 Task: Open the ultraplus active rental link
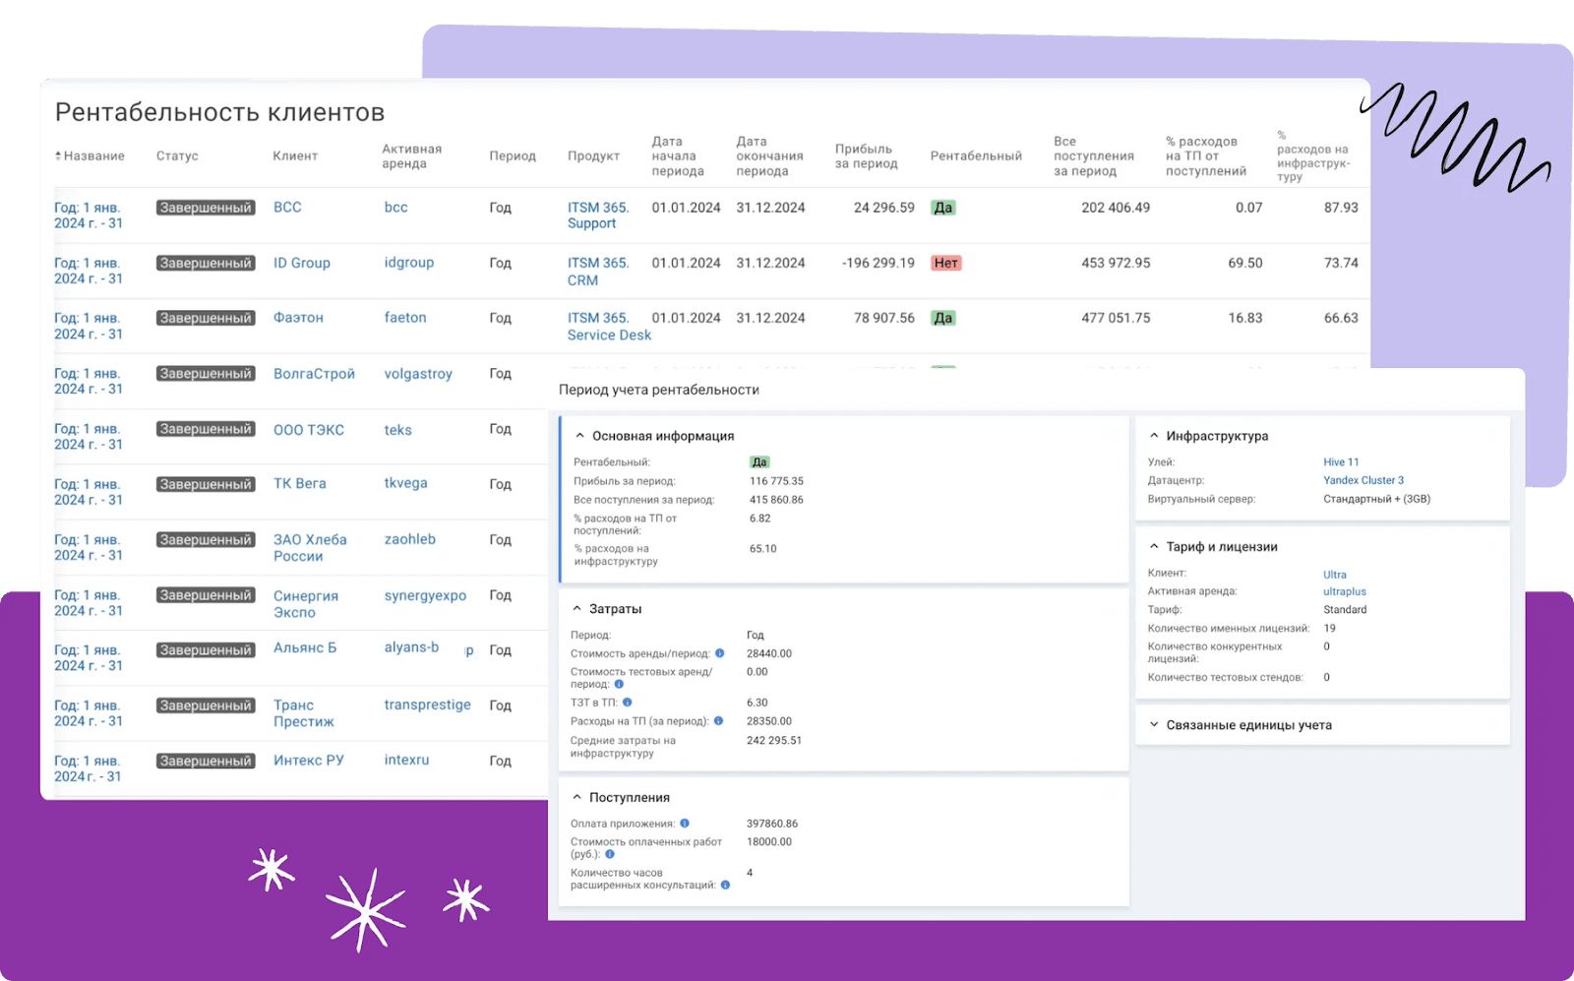click(1344, 591)
